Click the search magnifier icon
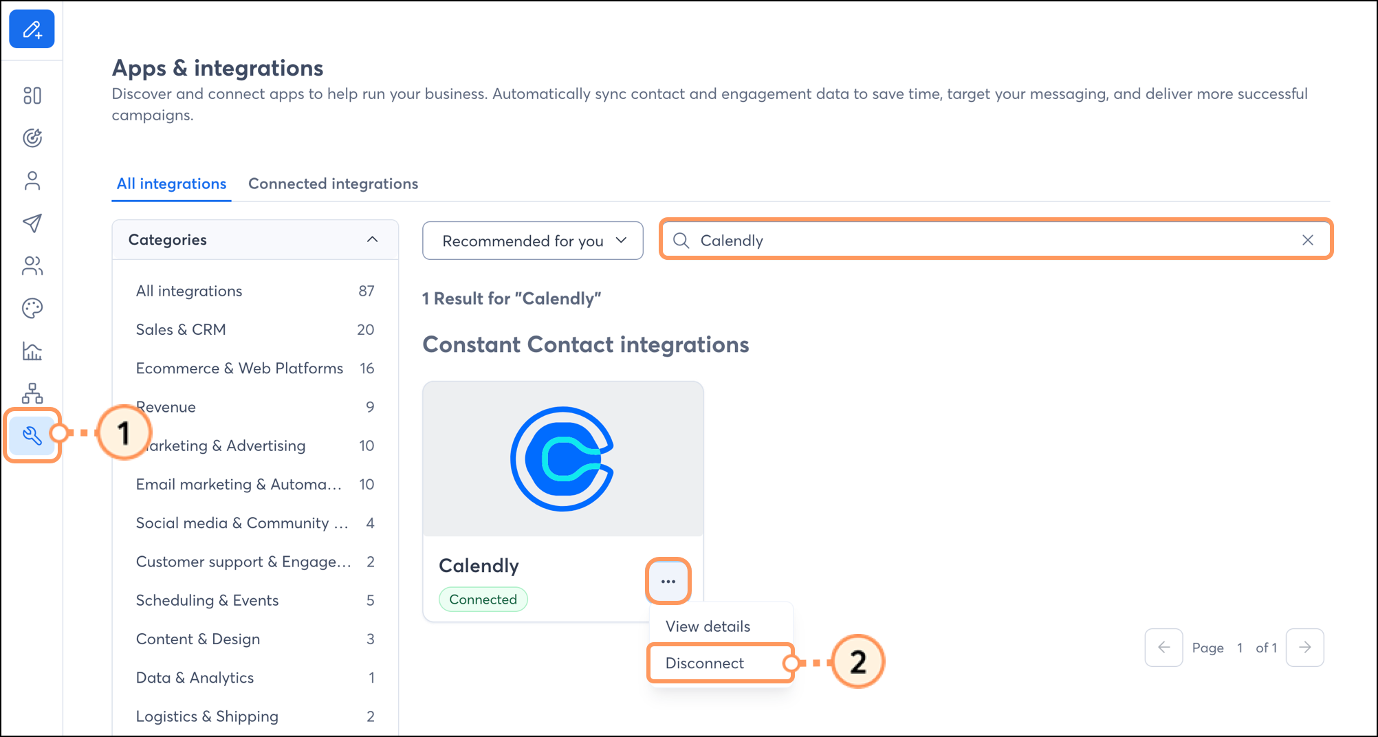Viewport: 1378px width, 737px height. tap(681, 240)
